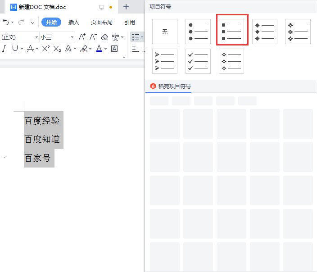
Task: Toggle strikethrough text formatting
Action: point(30,49)
